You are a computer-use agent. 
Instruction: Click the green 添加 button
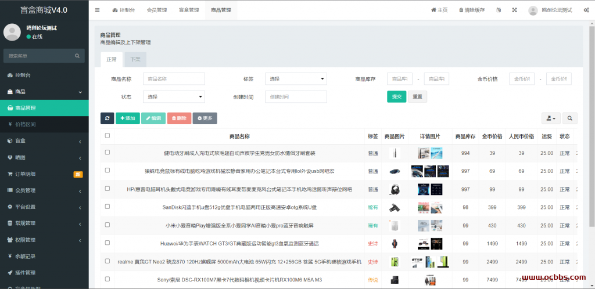click(x=127, y=118)
